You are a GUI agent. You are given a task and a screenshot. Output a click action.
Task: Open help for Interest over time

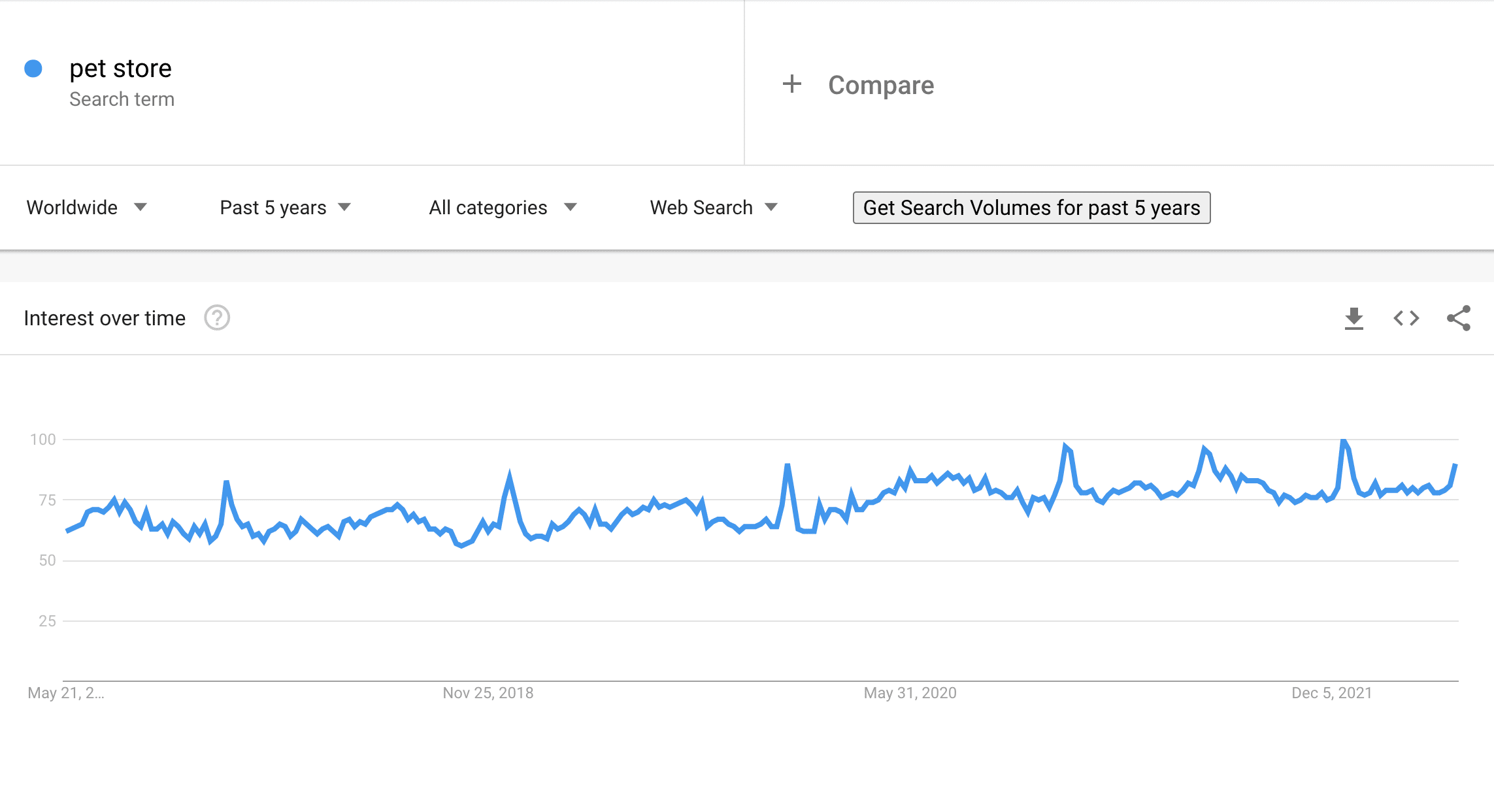pos(217,318)
